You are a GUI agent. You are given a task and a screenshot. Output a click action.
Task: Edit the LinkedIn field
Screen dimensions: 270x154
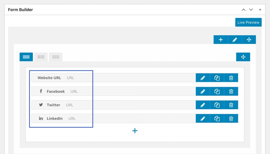coord(203,118)
